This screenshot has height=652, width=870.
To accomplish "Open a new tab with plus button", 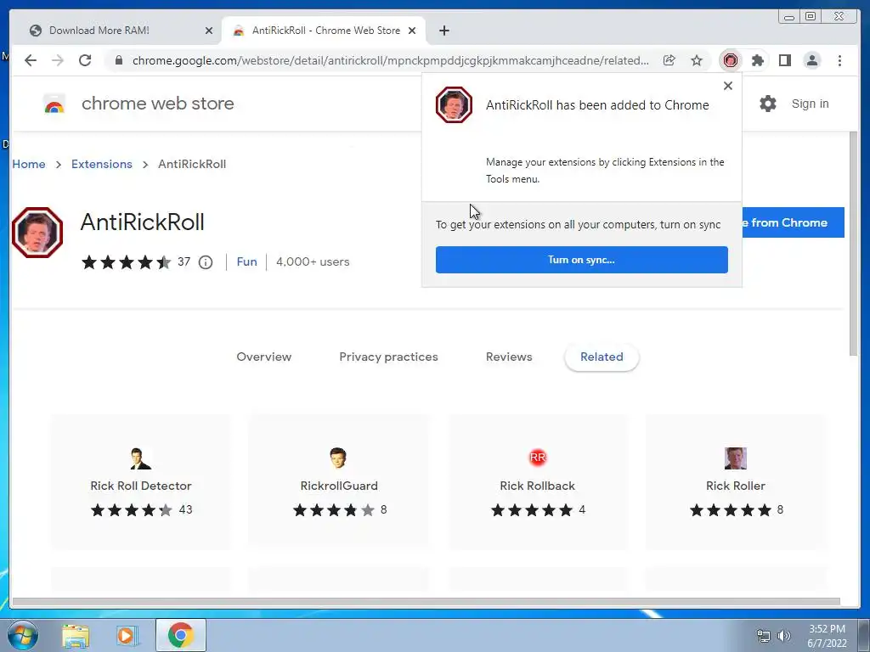I will [x=444, y=31].
